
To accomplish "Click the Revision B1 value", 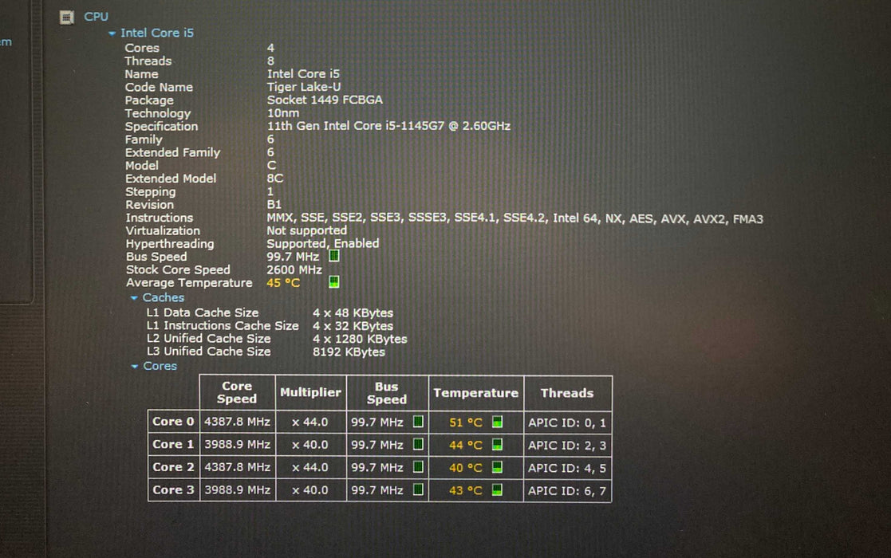I will tap(274, 204).
